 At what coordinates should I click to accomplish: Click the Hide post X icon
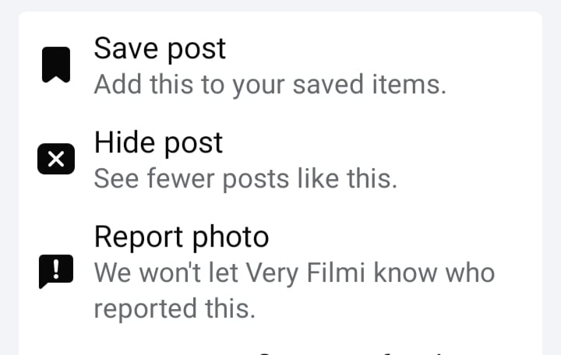[x=56, y=159]
